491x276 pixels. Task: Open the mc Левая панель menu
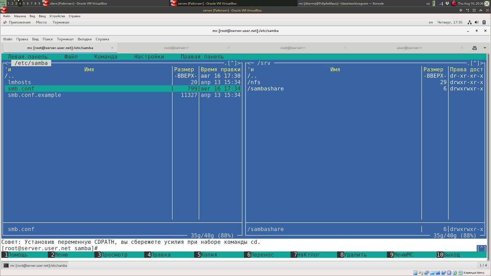tap(28, 57)
